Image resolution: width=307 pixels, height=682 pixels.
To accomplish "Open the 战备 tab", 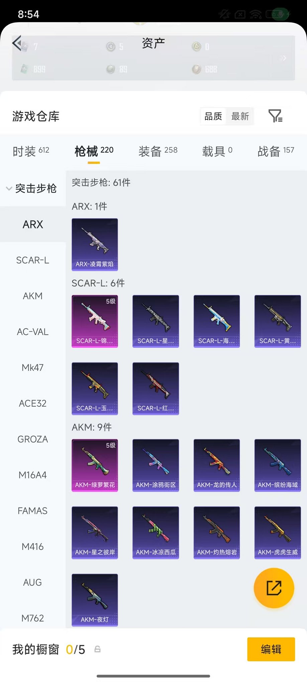I will point(276,151).
